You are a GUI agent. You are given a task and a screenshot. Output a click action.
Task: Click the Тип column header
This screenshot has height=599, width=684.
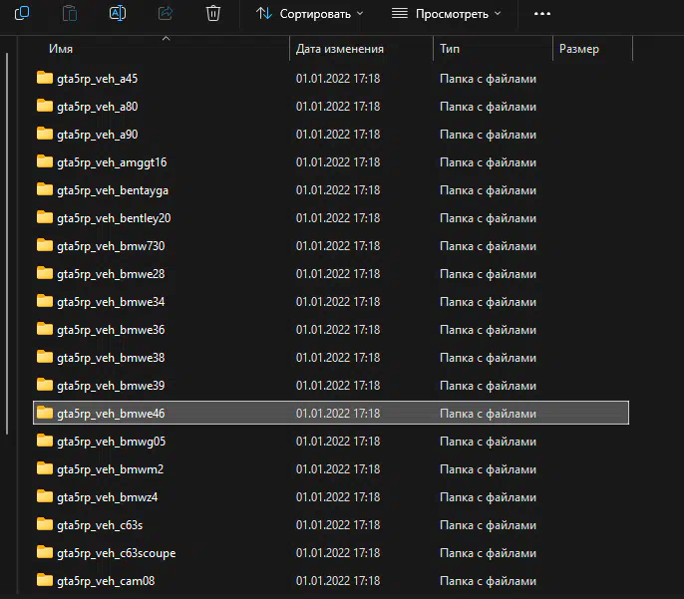tap(450, 49)
